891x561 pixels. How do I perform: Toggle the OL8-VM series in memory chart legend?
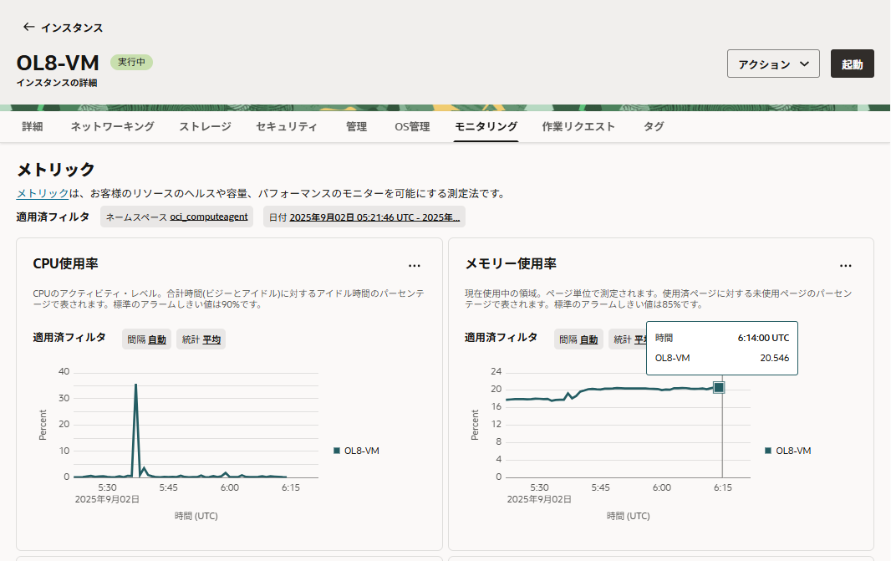(x=789, y=450)
